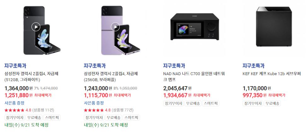Click 지구초특가 label above KEF subwoofer
The image size is (306, 137).
point(253,66)
